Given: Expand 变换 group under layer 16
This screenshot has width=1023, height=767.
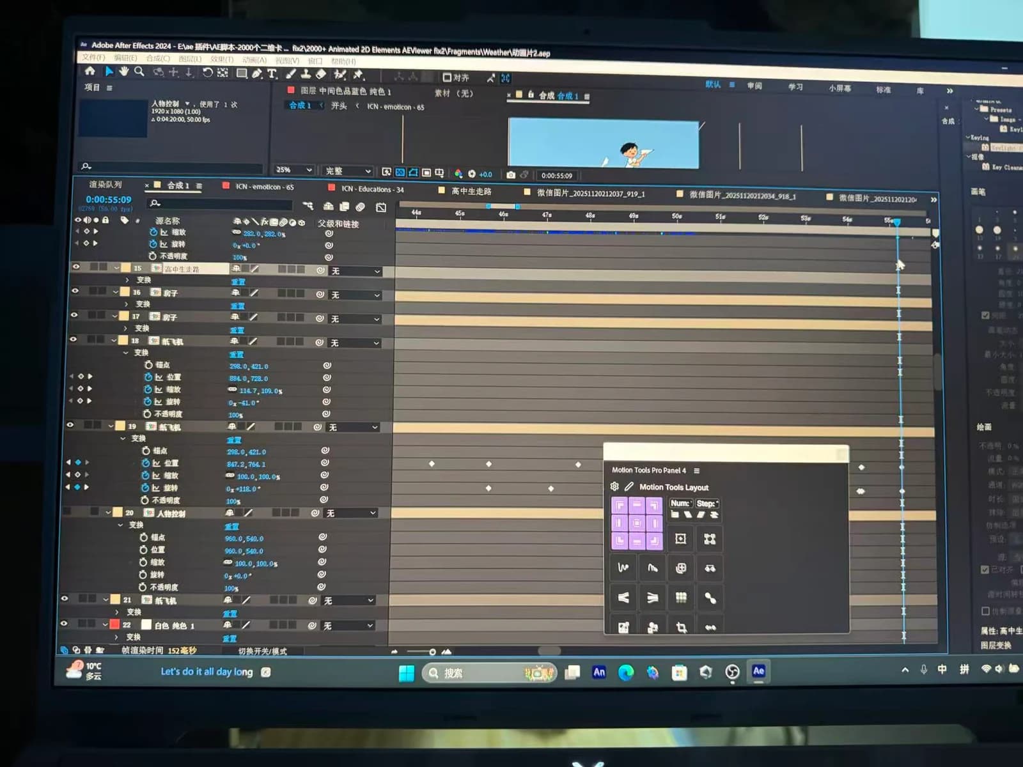Looking at the screenshot, I should [x=127, y=304].
